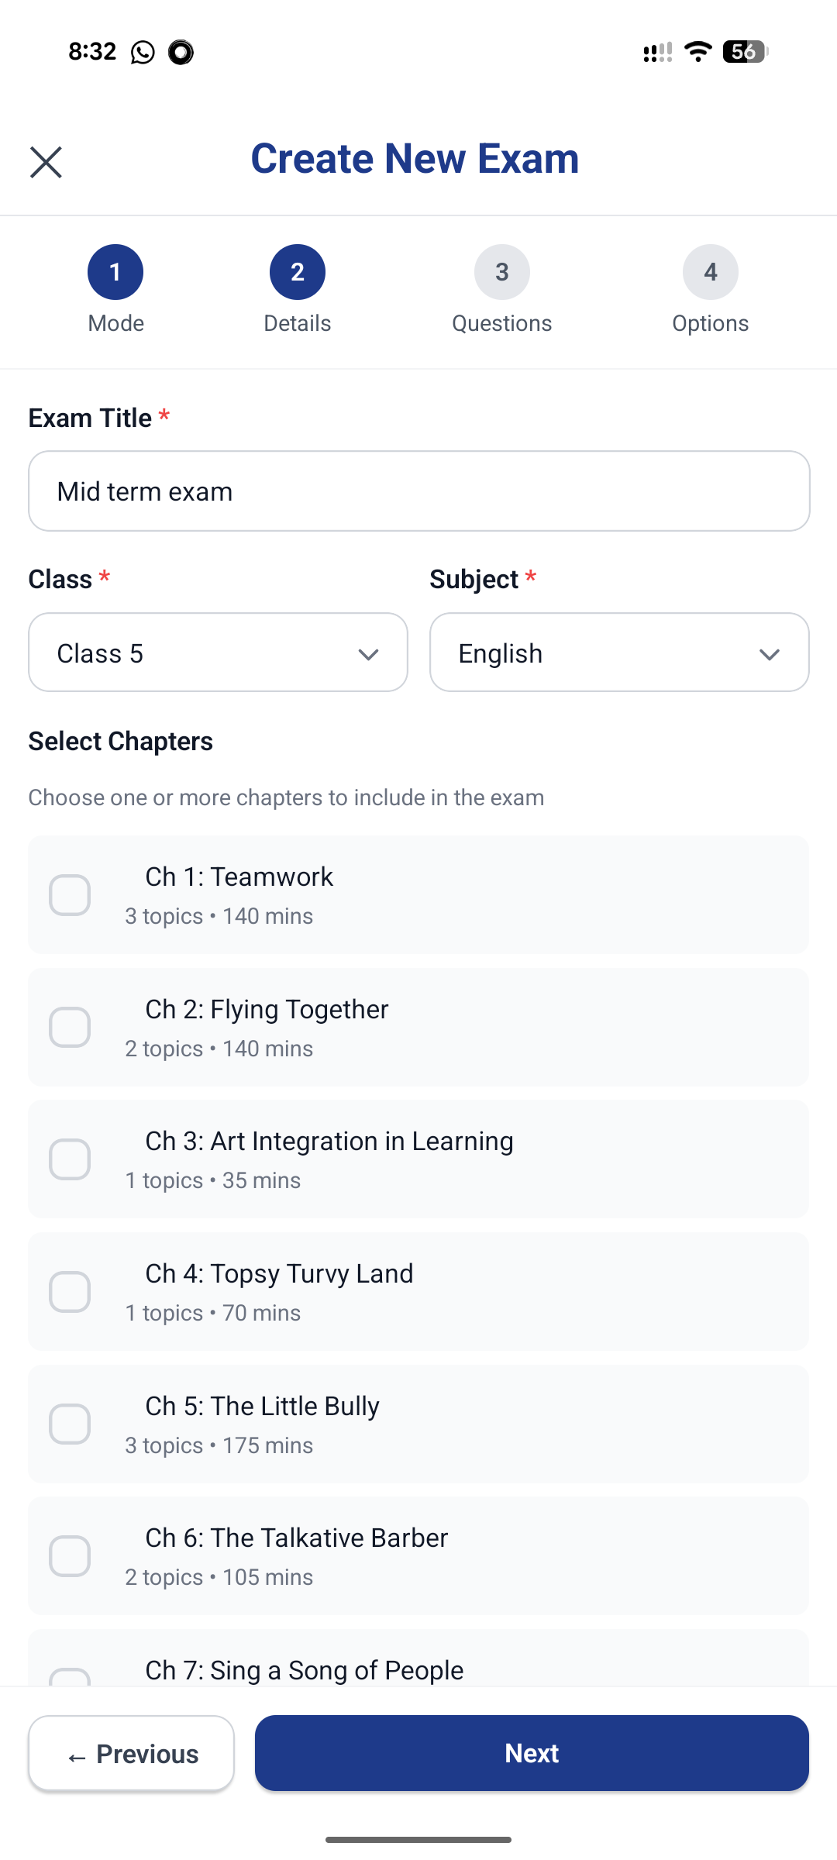This screenshot has width=837, height=1860.
Task: Go to step 1 Mode circle
Action: click(115, 272)
